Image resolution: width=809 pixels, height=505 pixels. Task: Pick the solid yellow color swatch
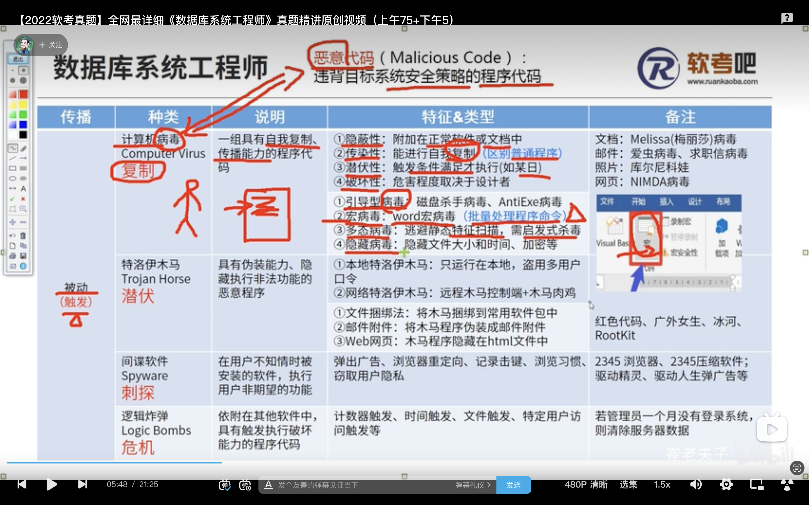23,105
